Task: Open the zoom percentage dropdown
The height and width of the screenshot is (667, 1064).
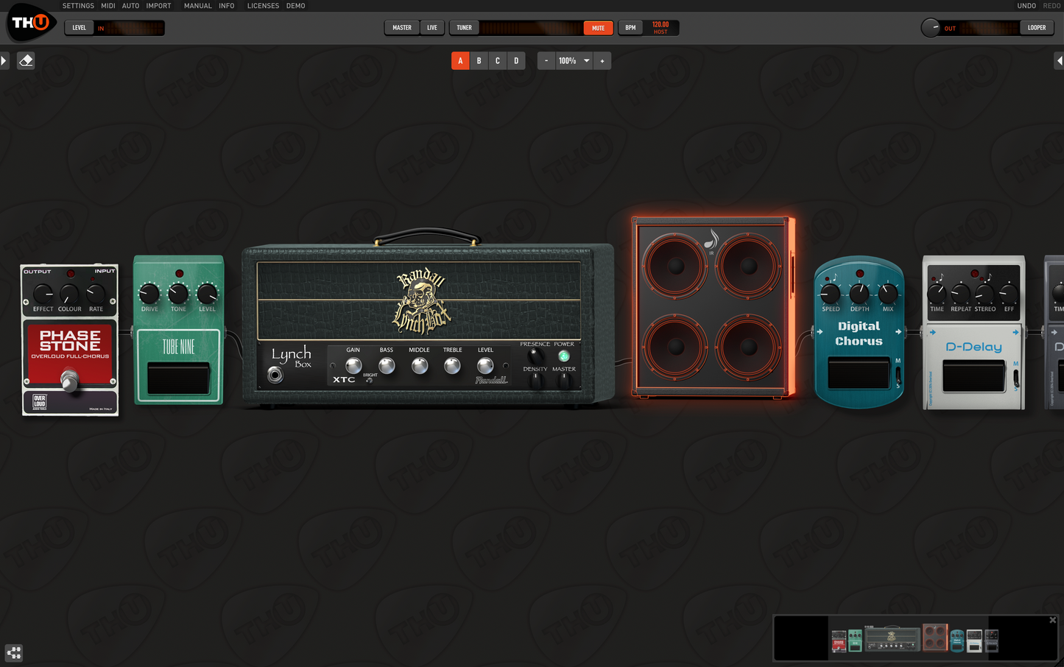Action: coord(586,61)
